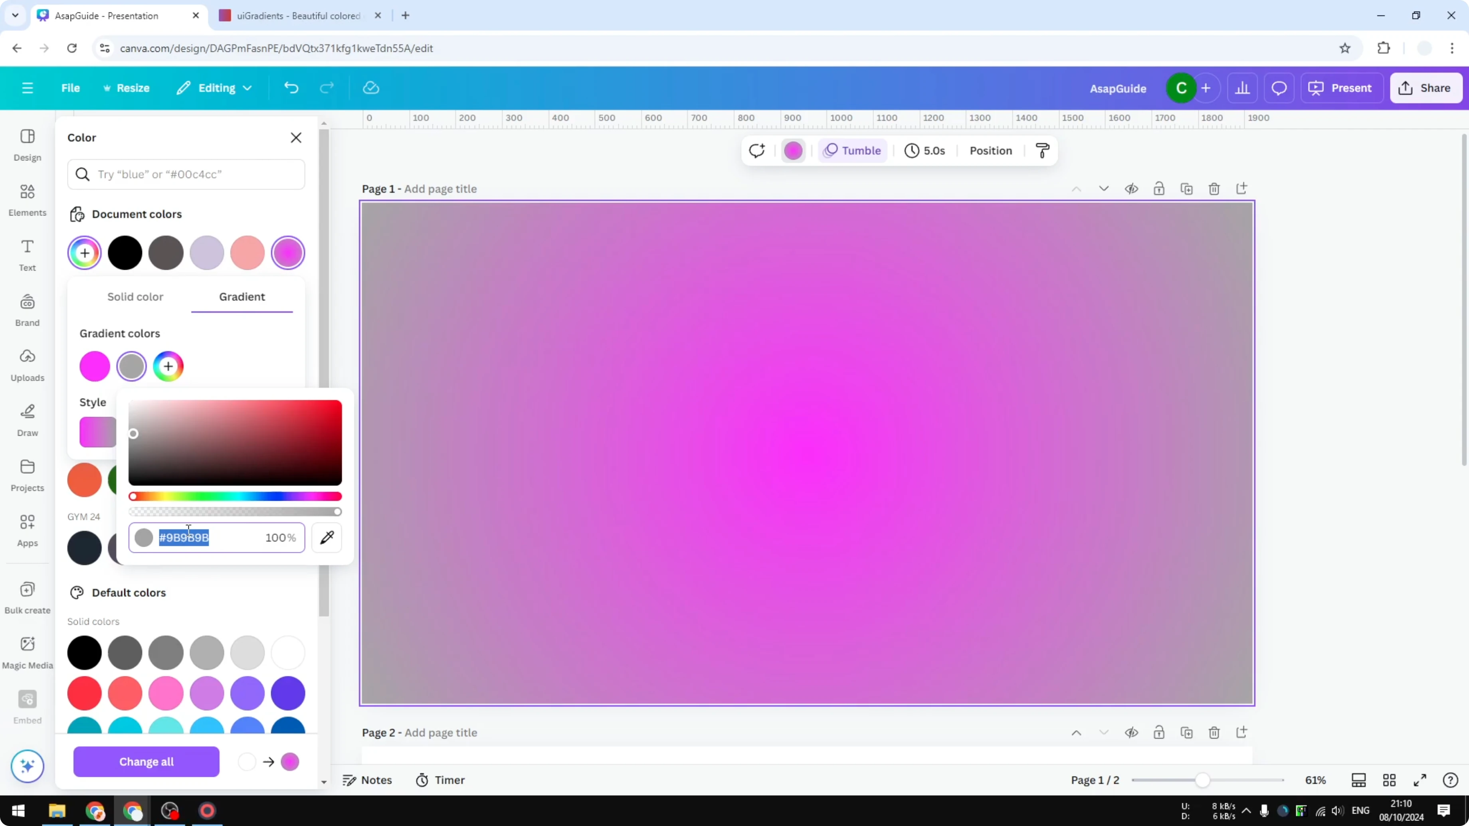The image size is (1469, 826).
Task: Open the Draw panel
Action: pyautogui.click(x=27, y=419)
